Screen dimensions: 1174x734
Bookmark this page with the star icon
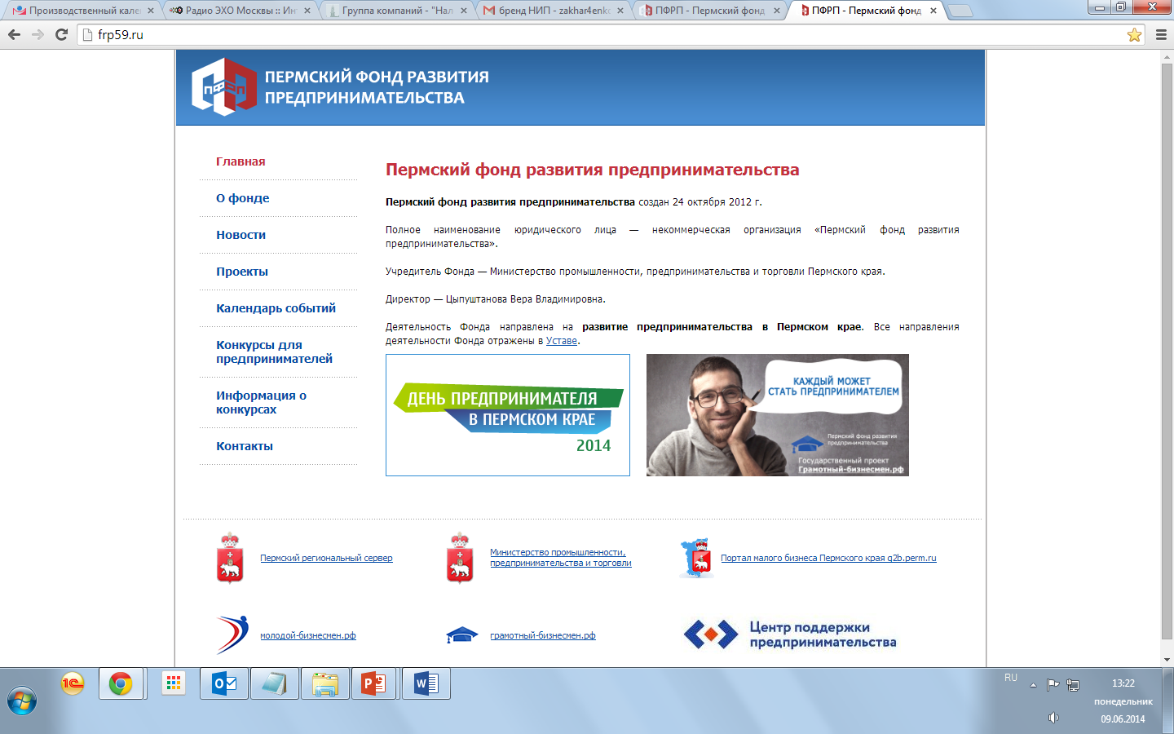(1134, 34)
